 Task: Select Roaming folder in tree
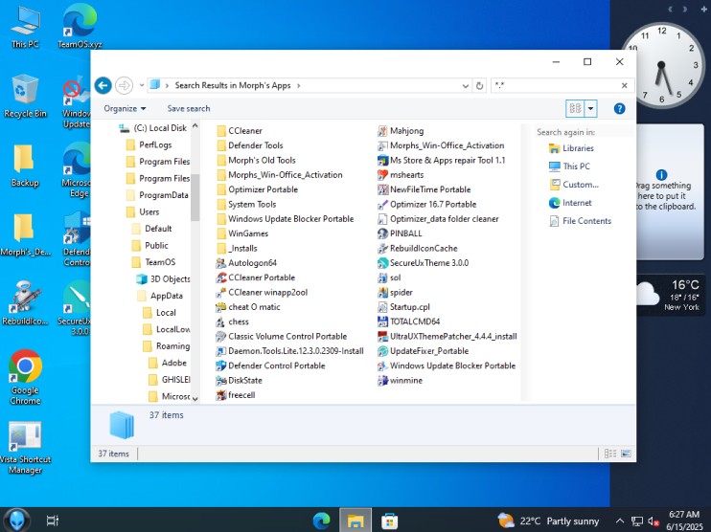pyautogui.click(x=167, y=346)
